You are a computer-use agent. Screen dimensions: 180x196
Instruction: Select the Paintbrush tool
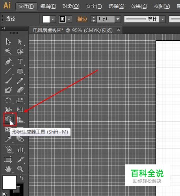pos(8,81)
